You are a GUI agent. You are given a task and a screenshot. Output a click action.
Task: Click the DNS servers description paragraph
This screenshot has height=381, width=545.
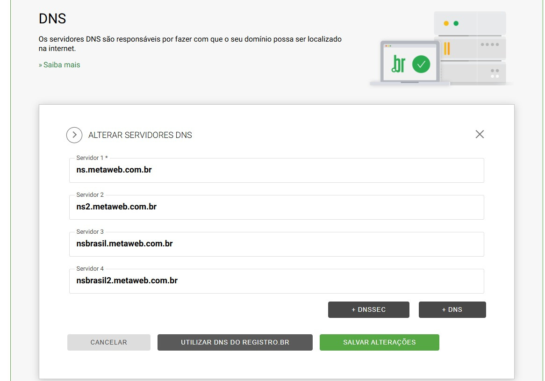click(x=190, y=43)
